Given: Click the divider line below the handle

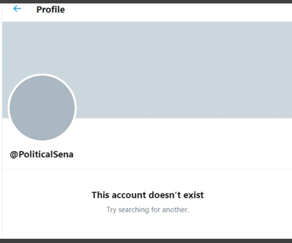Looking at the screenshot, I should click(x=146, y=169).
